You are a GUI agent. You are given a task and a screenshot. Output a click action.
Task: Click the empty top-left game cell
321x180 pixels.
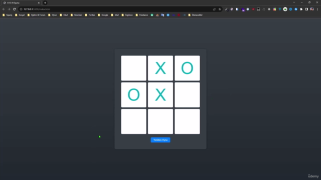[134, 68]
